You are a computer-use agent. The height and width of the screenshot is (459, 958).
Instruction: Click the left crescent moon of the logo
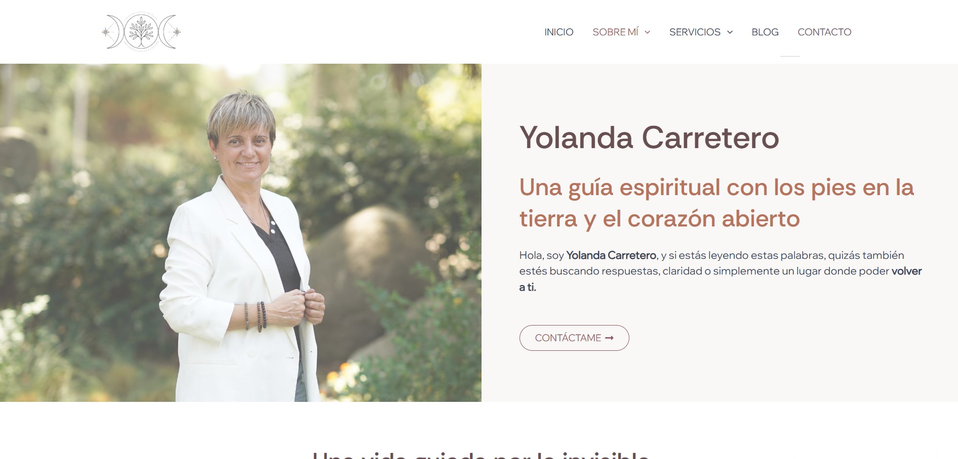coord(116,32)
